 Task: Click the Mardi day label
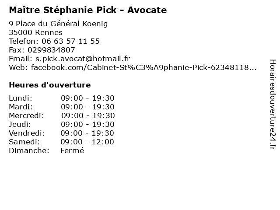(x=21, y=107)
